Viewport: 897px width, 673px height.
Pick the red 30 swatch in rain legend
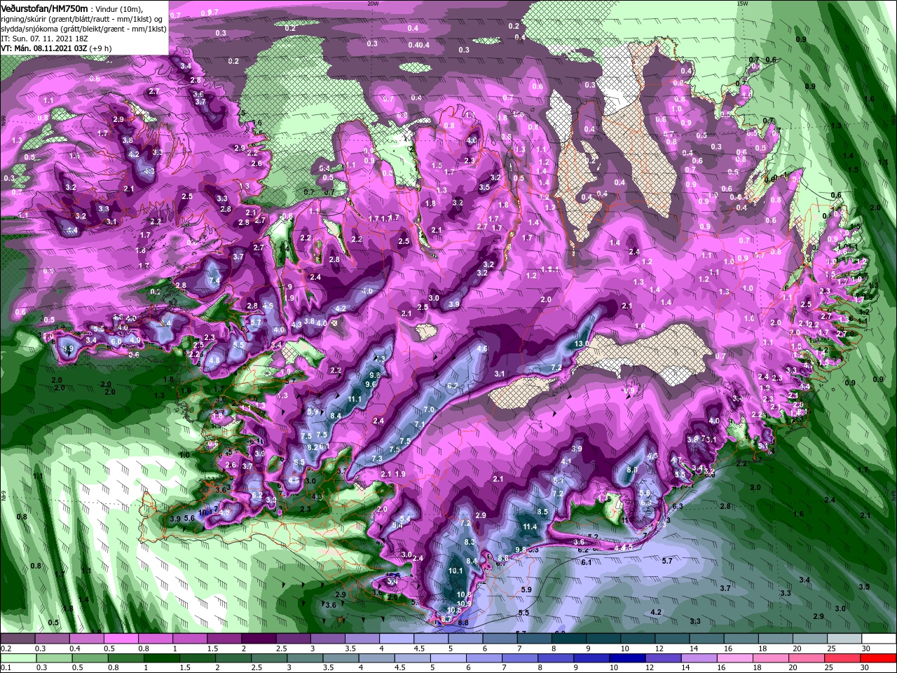pos(879,658)
